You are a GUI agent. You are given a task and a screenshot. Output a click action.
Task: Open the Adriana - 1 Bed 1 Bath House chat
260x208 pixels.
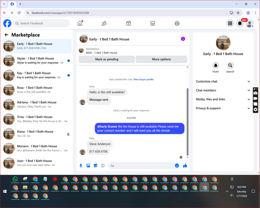[36, 105]
